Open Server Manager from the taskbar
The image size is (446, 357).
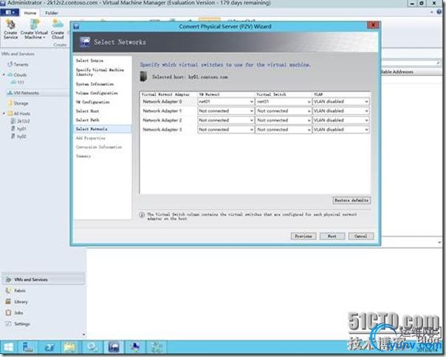pyautogui.click(x=28, y=347)
